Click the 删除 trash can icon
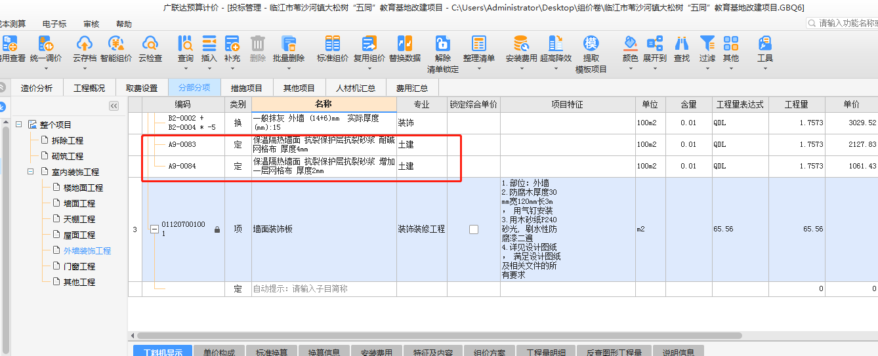The height and width of the screenshot is (356, 878). pos(258,44)
